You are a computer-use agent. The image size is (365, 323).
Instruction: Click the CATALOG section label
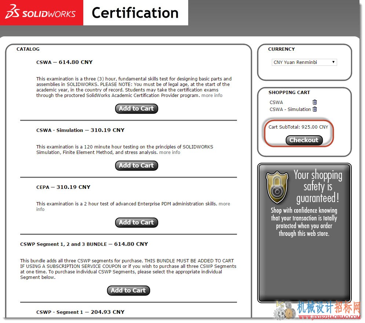click(28, 49)
